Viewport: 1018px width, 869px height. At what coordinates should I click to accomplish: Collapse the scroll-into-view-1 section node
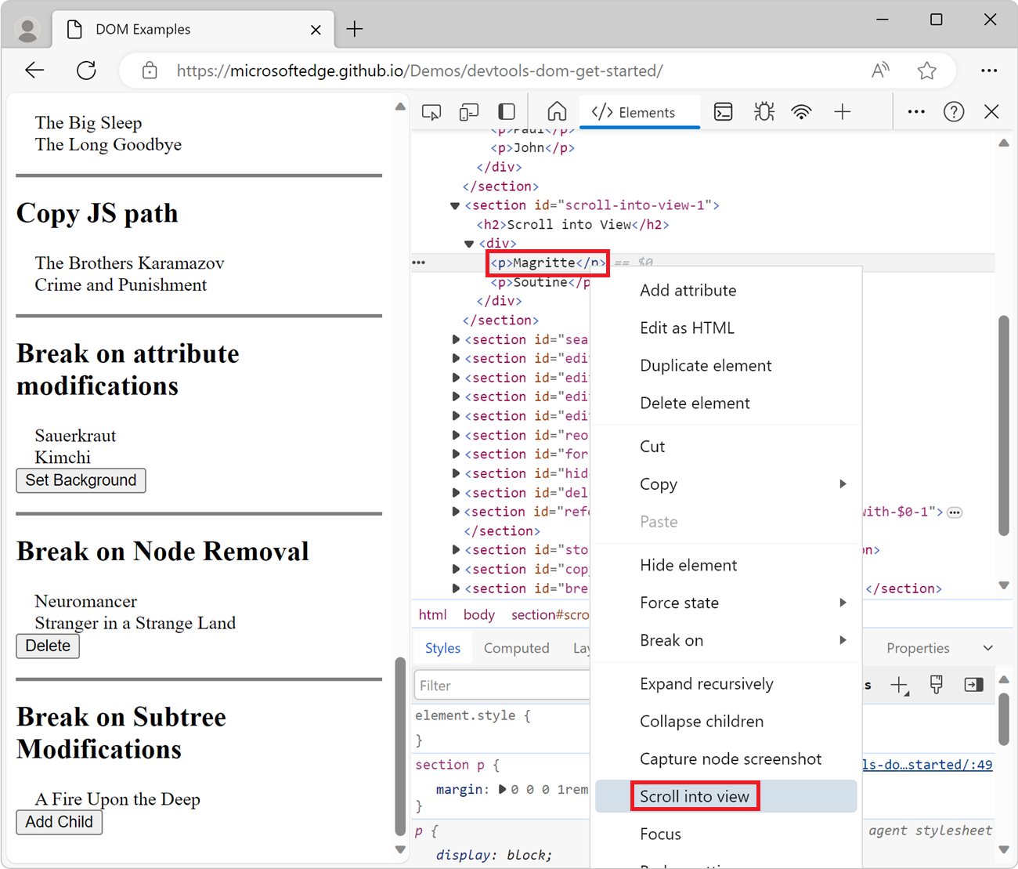pos(455,206)
